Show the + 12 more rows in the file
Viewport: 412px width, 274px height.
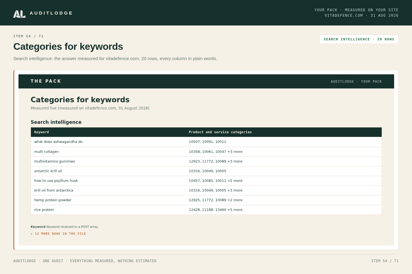(58, 234)
